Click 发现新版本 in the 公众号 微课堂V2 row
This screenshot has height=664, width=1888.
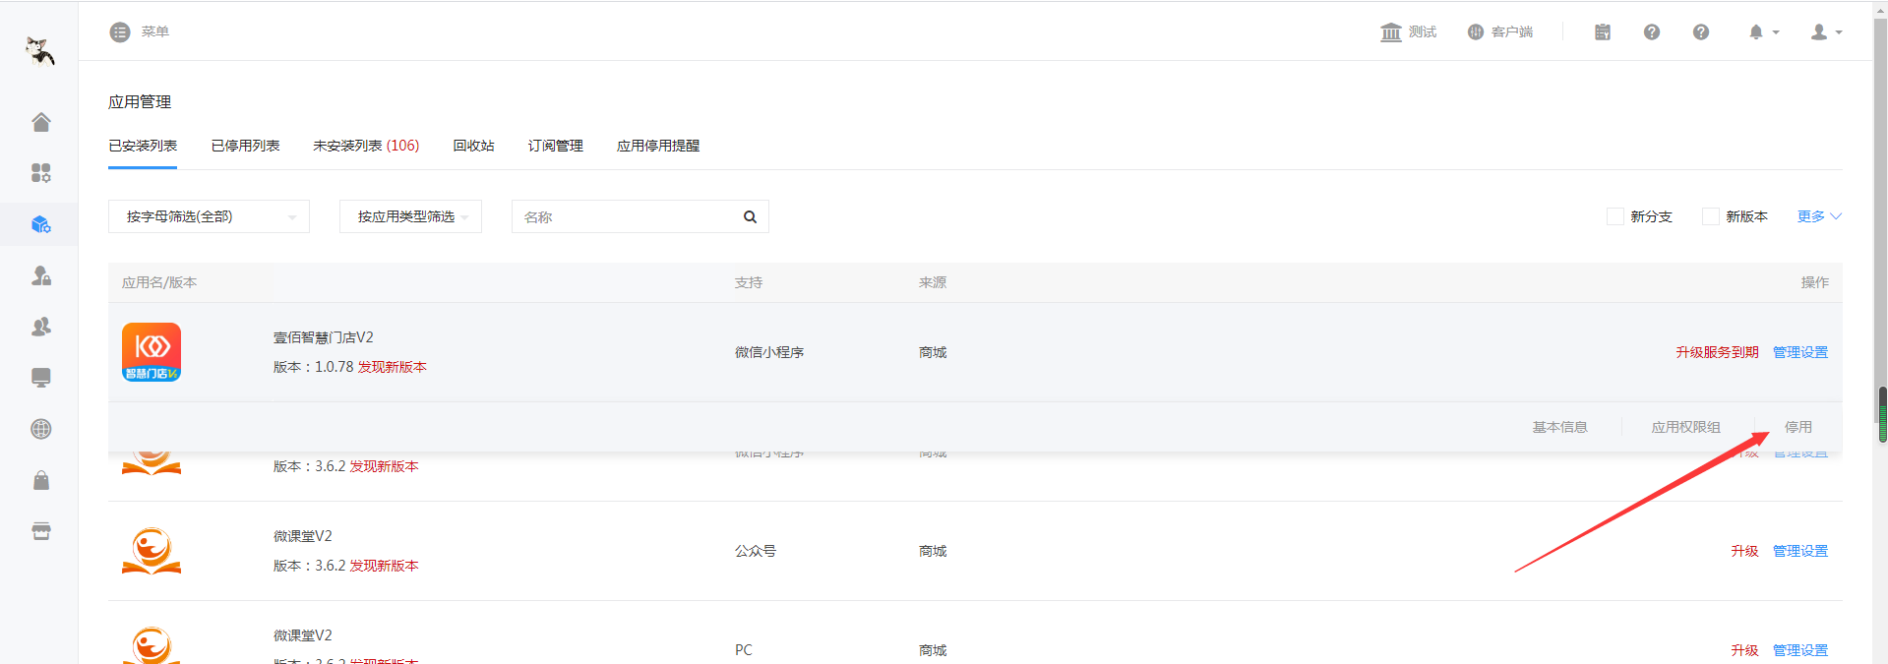point(384,566)
